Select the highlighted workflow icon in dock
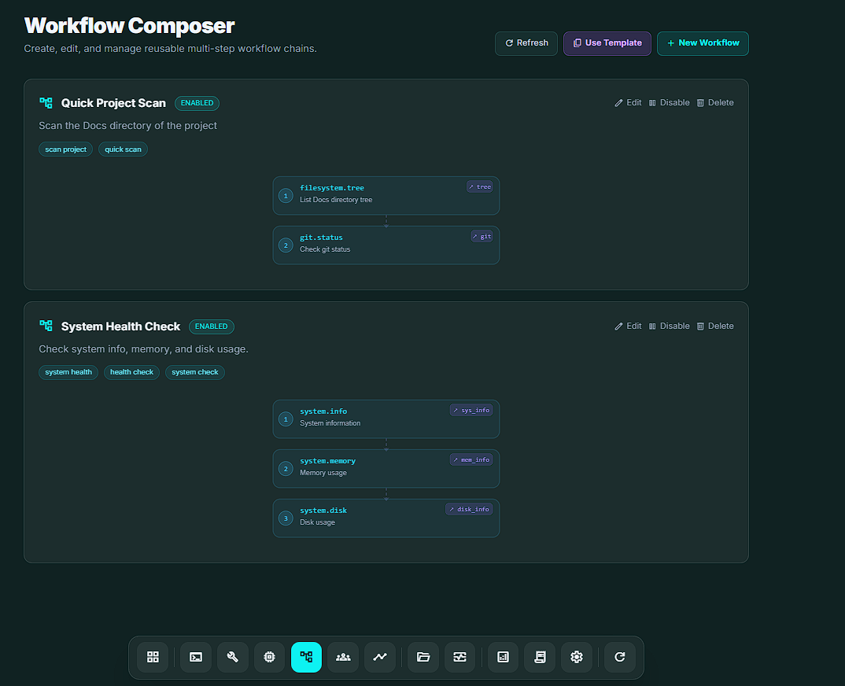Viewport: 845px width, 686px height. [306, 657]
